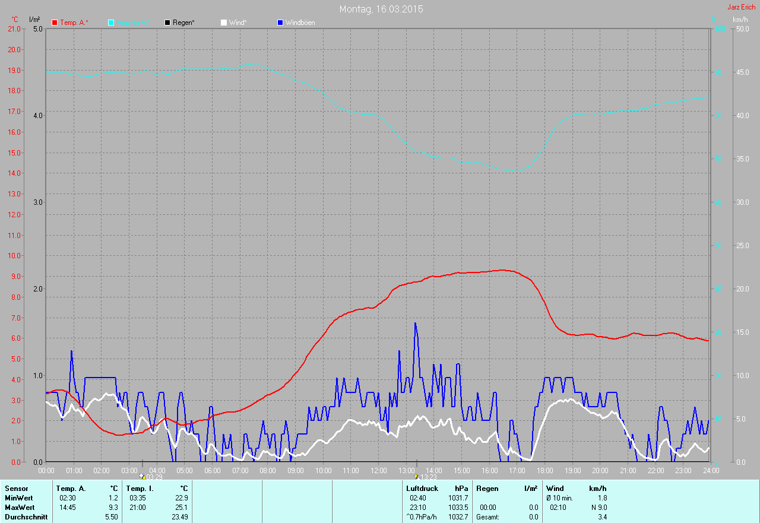Image resolution: width=760 pixels, height=523 pixels.
Task: Click the 12:00 label on the time axis
Action: click(378, 470)
